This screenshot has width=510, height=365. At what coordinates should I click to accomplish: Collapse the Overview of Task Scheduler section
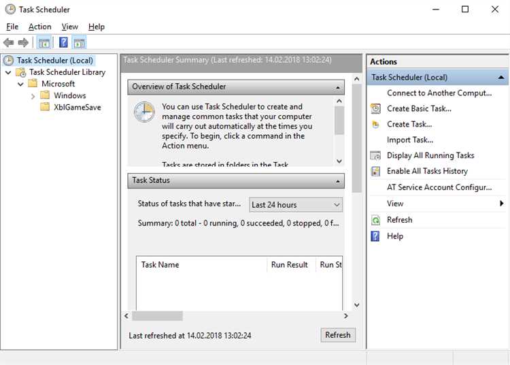[x=337, y=87]
